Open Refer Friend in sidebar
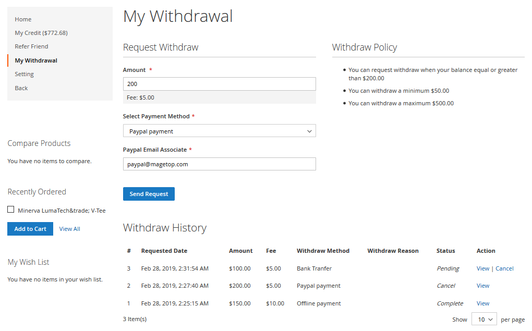Image resolution: width=532 pixels, height=331 pixels. (x=31, y=46)
